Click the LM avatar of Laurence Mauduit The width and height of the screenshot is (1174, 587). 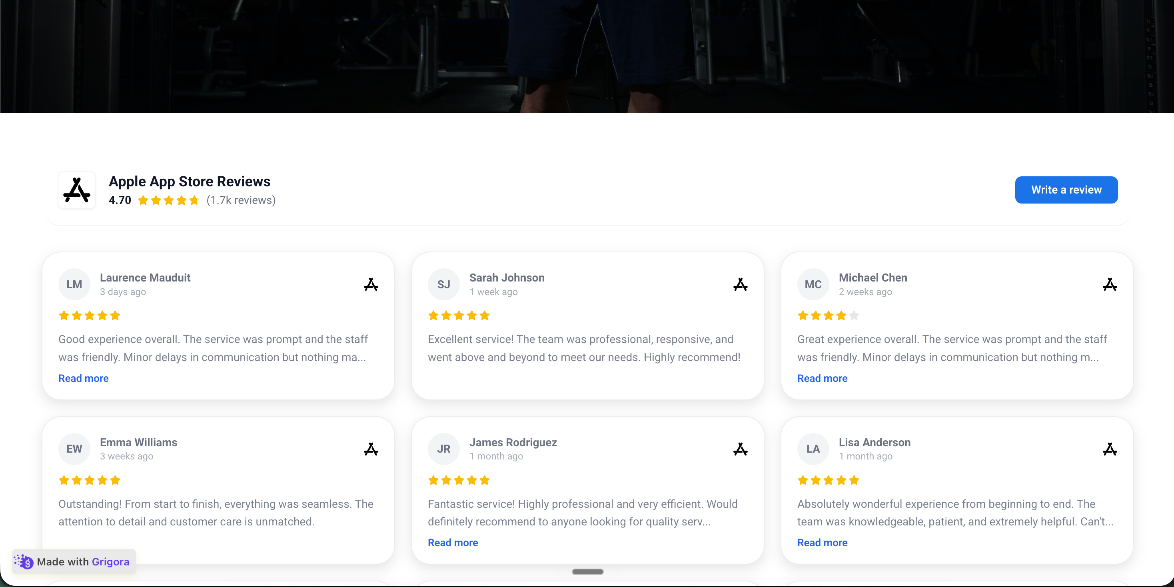pos(74,284)
